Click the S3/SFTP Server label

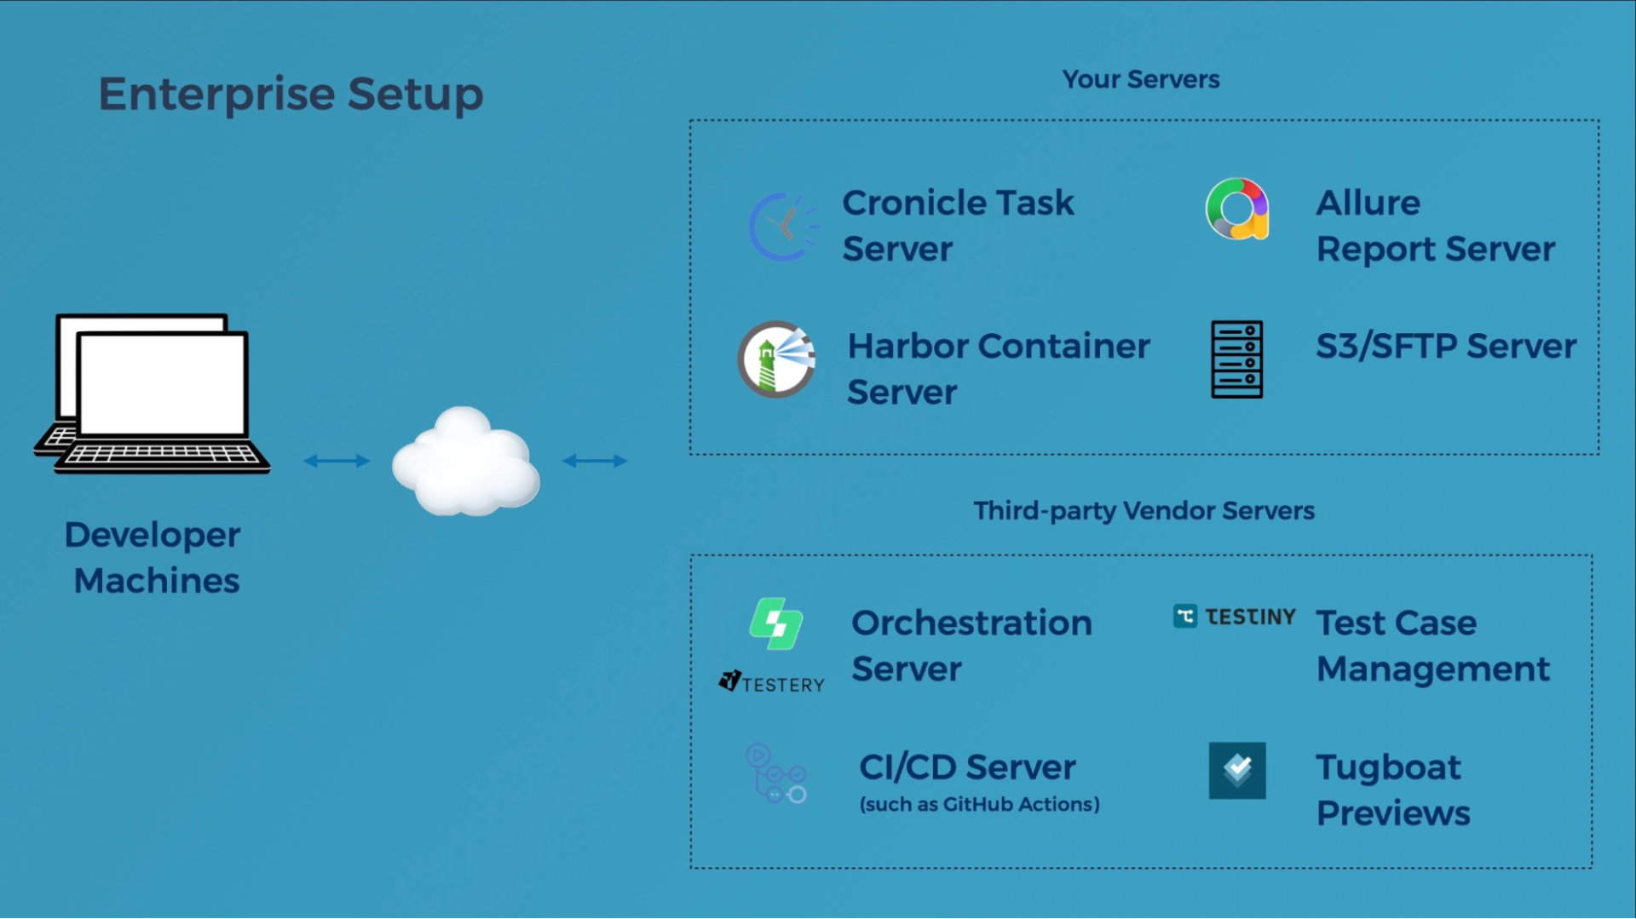coord(1446,347)
